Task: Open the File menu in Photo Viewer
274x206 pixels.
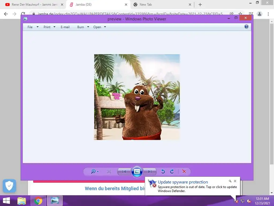Action: coord(30,27)
